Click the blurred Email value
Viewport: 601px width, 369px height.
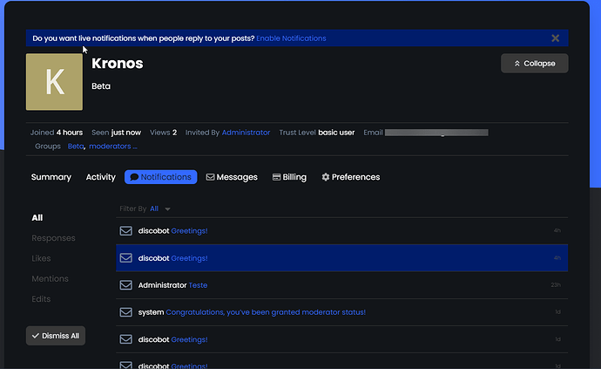(436, 133)
